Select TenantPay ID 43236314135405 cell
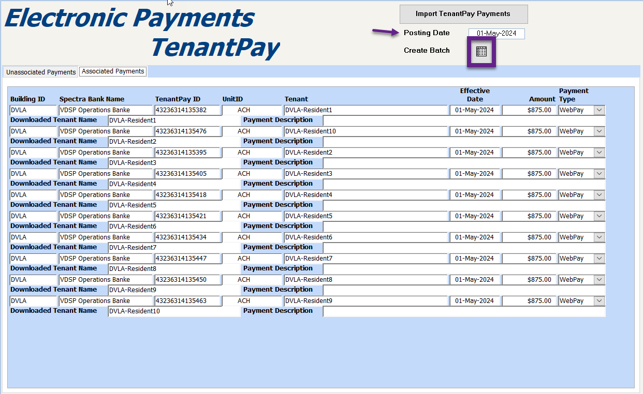643x394 pixels. 188,174
